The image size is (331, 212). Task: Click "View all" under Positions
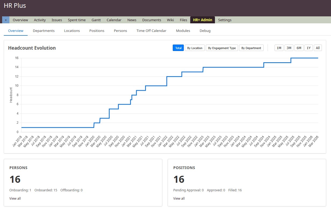click(179, 198)
